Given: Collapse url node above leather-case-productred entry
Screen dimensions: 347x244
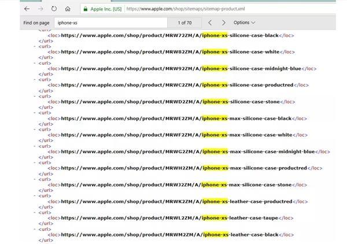Looking at the screenshot, I should click(x=35, y=196).
